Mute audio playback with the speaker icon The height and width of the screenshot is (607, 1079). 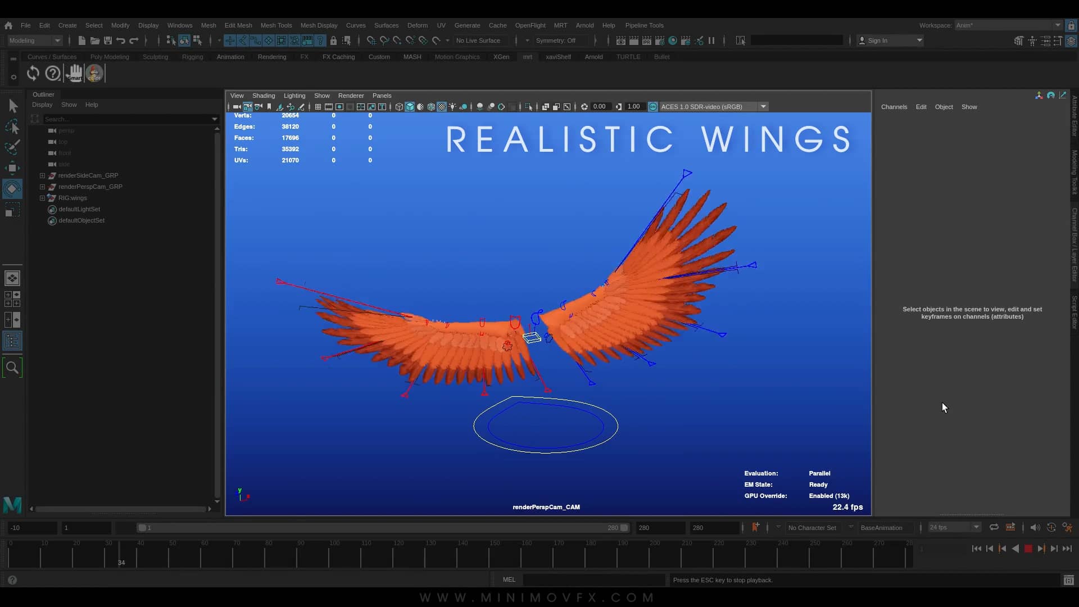point(1035,527)
